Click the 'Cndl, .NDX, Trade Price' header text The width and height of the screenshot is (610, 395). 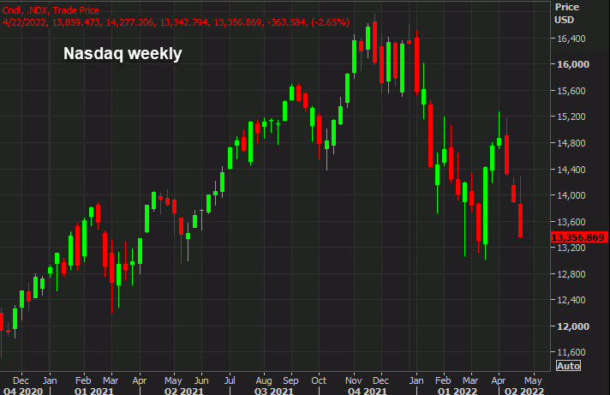[51, 10]
